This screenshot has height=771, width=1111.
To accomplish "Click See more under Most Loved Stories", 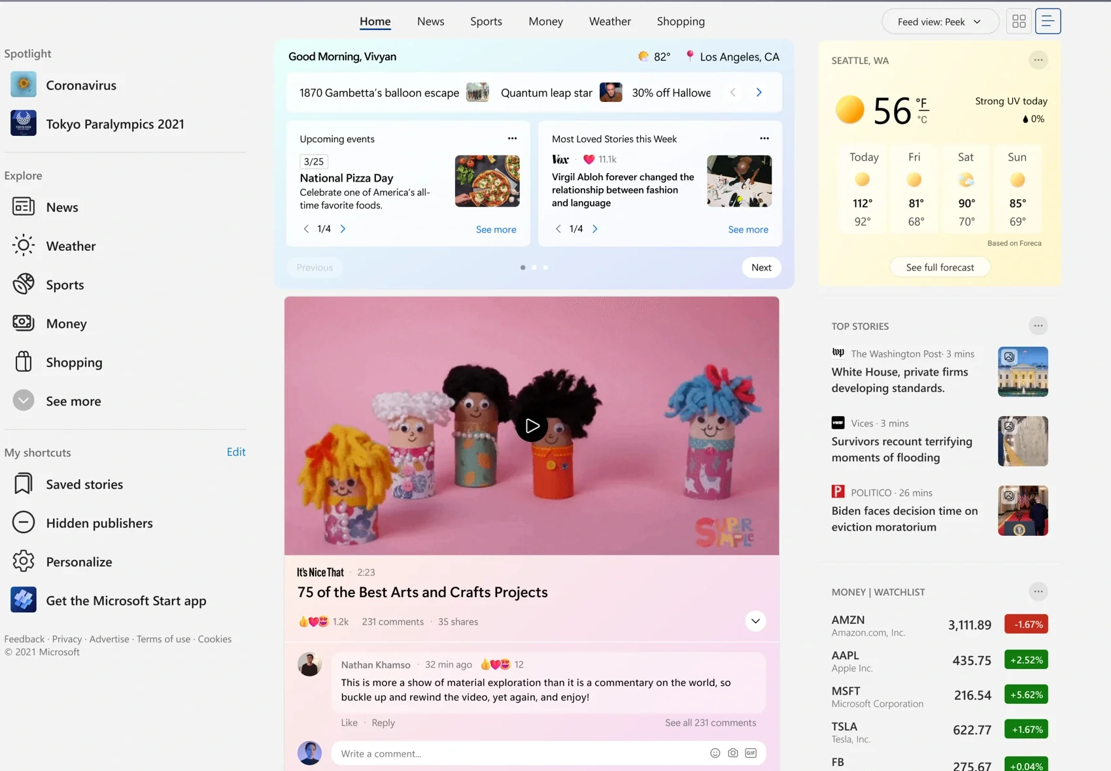I will [748, 229].
